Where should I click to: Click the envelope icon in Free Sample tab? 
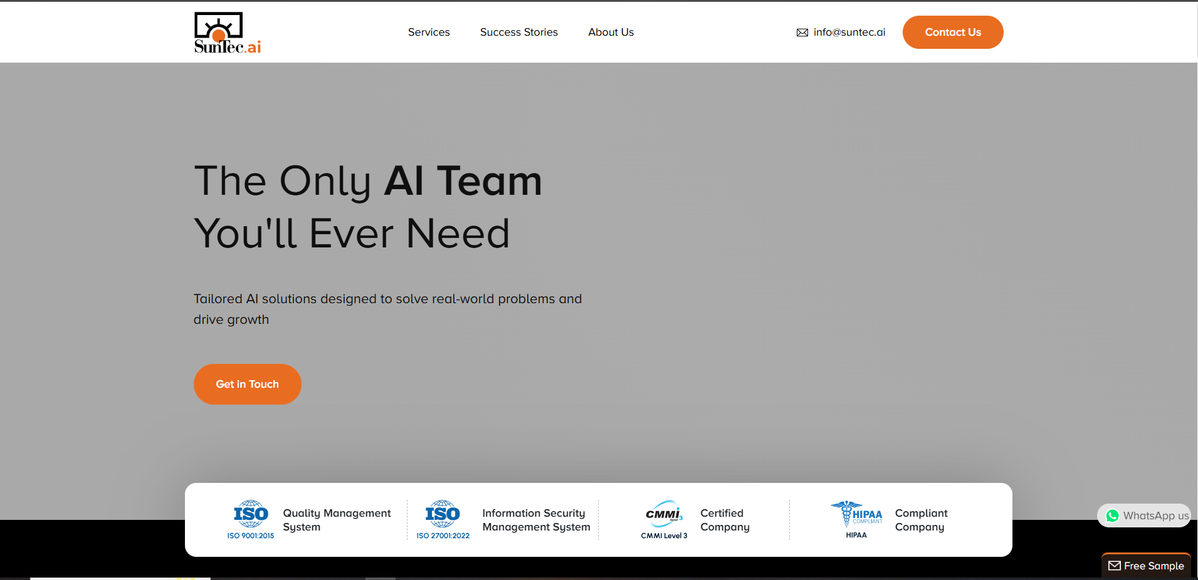click(1114, 566)
